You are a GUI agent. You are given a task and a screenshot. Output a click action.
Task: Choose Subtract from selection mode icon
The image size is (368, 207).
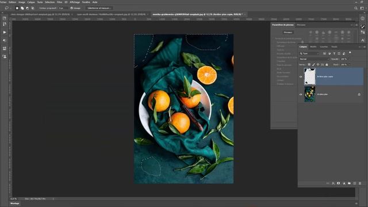click(28, 8)
